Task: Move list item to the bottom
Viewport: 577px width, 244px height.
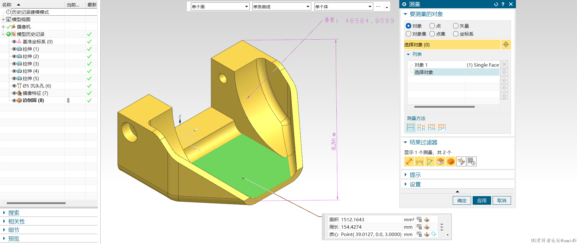Action: click(x=504, y=96)
